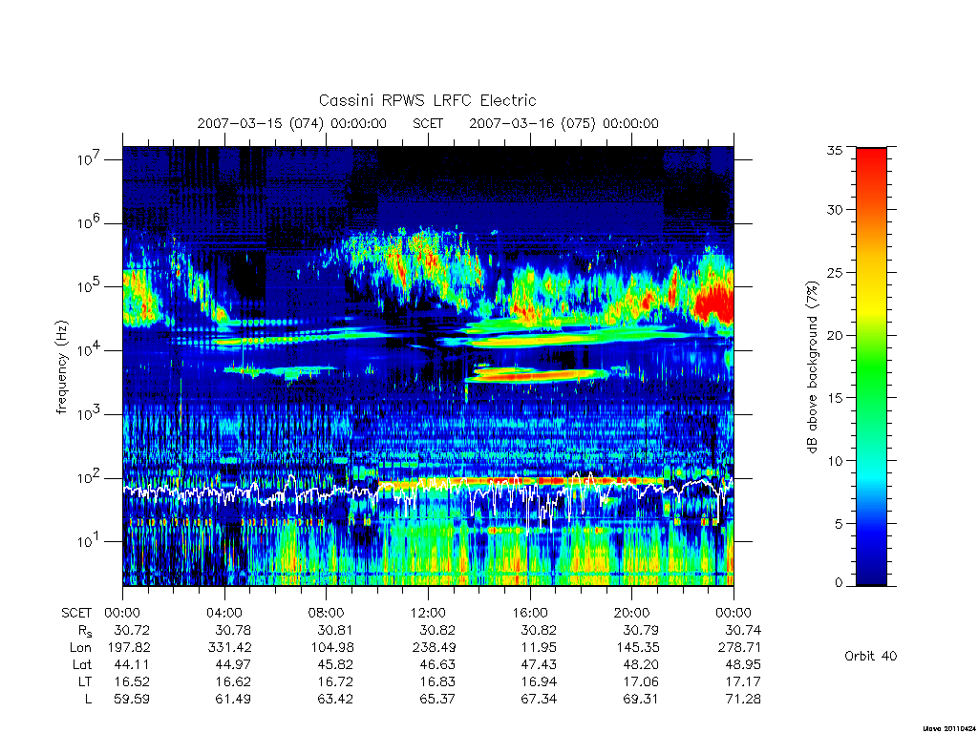Click the "Lat" row label
This screenshot has width=978, height=733.
tap(82, 664)
